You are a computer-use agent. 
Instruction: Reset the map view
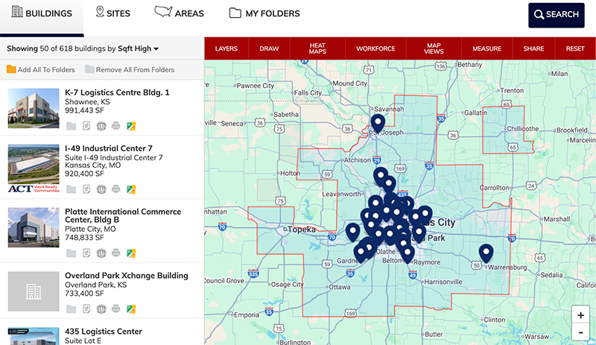point(575,48)
